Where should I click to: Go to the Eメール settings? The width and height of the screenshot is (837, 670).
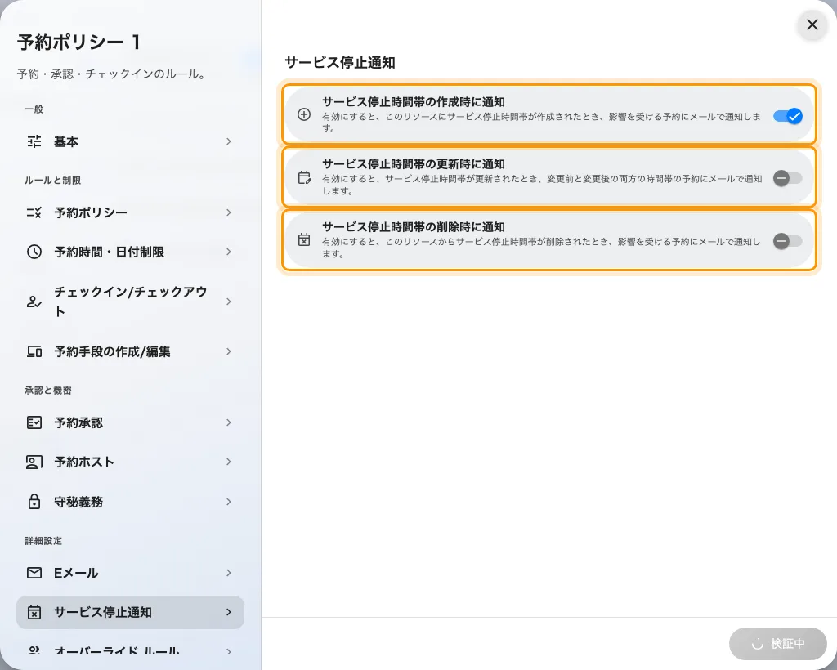point(130,573)
